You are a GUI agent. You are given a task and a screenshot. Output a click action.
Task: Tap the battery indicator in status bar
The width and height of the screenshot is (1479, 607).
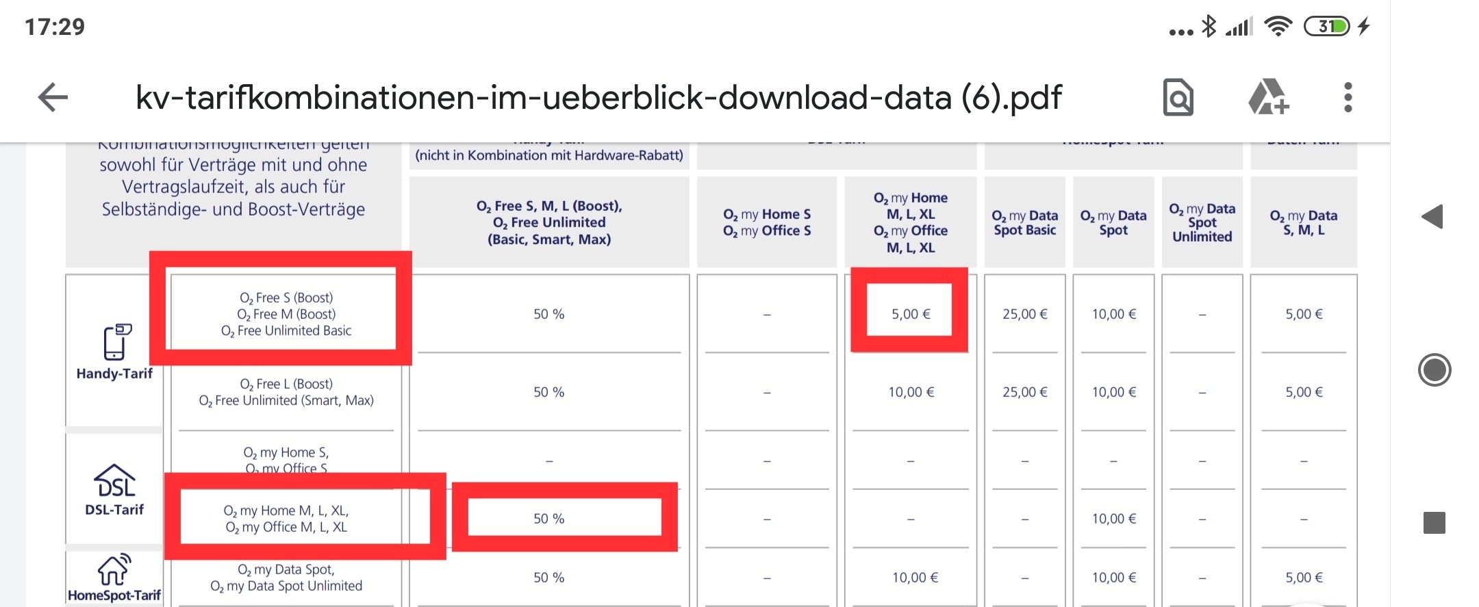click(1326, 26)
